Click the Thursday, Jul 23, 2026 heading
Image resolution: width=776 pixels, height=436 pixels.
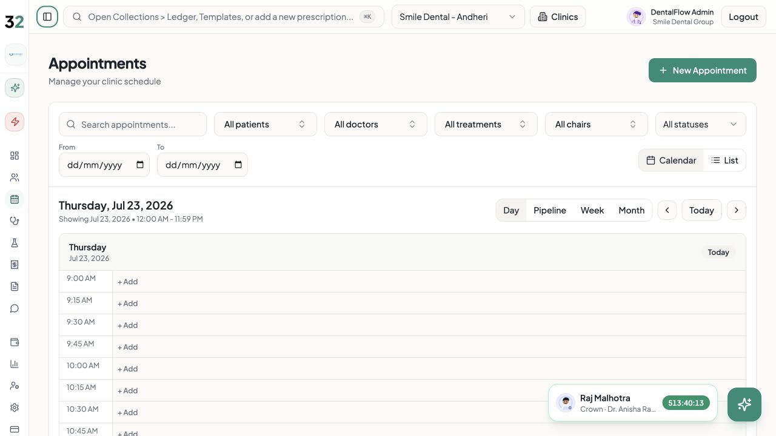pos(116,205)
